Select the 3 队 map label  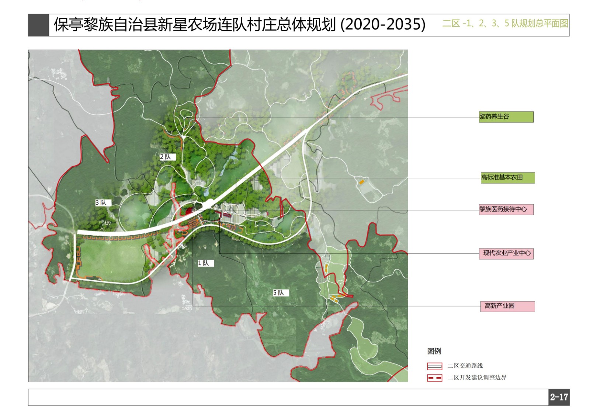(102, 203)
